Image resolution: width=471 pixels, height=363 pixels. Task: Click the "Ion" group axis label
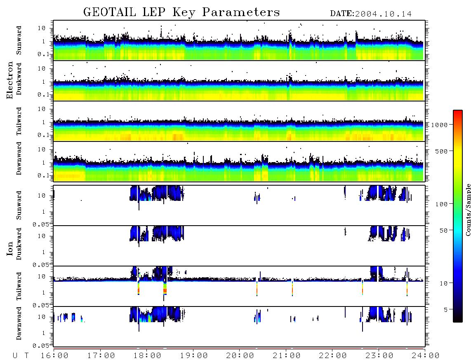pos(10,248)
